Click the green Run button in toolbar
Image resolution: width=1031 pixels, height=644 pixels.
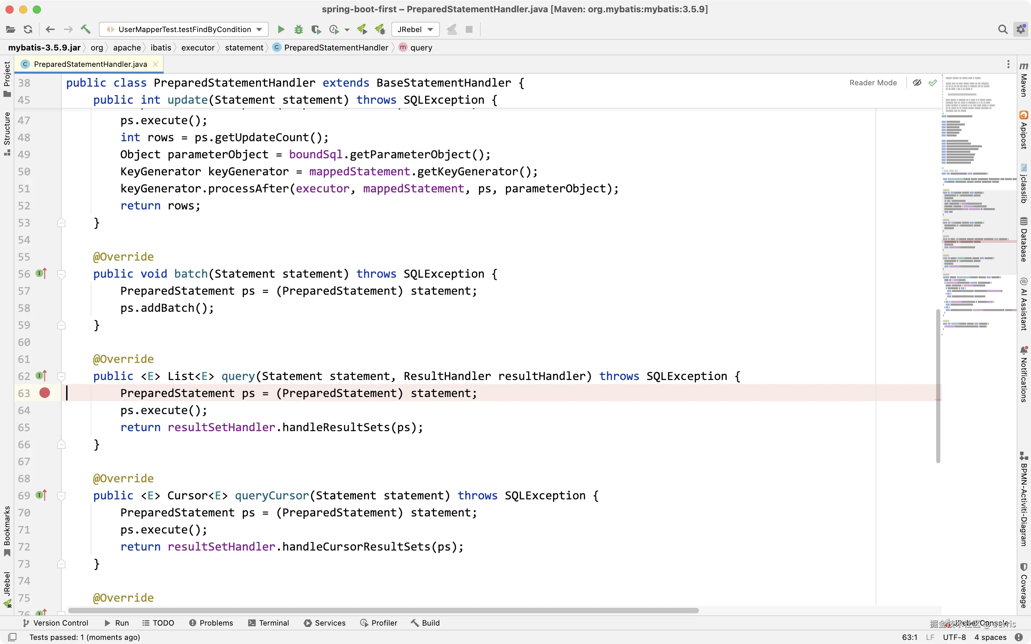281,29
